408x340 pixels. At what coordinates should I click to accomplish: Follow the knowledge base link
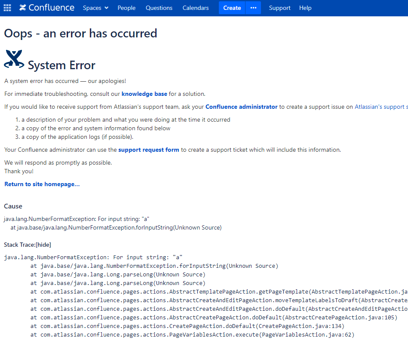coord(144,94)
